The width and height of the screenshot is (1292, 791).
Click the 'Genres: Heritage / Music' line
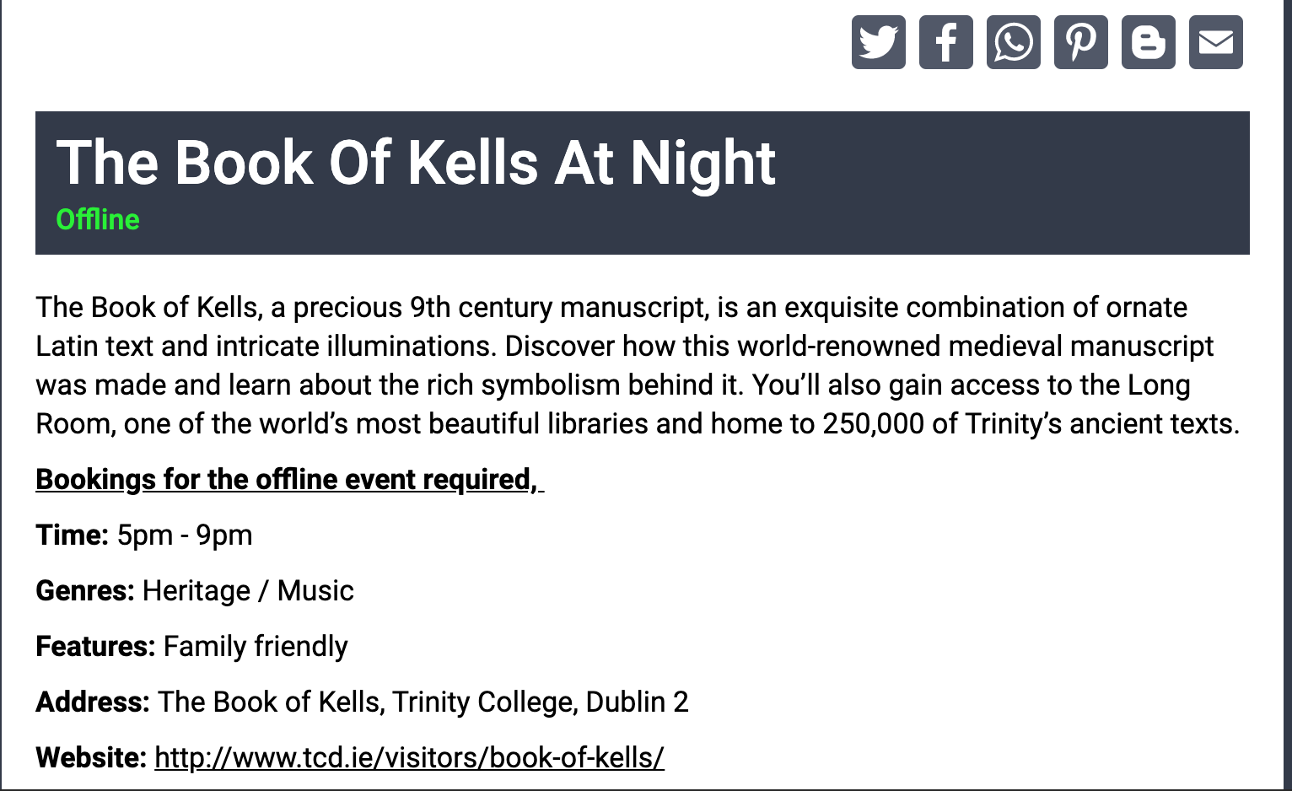click(x=195, y=590)
